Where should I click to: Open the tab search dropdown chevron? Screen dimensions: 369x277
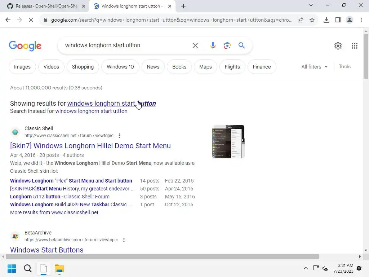click(x=311, y=5)
